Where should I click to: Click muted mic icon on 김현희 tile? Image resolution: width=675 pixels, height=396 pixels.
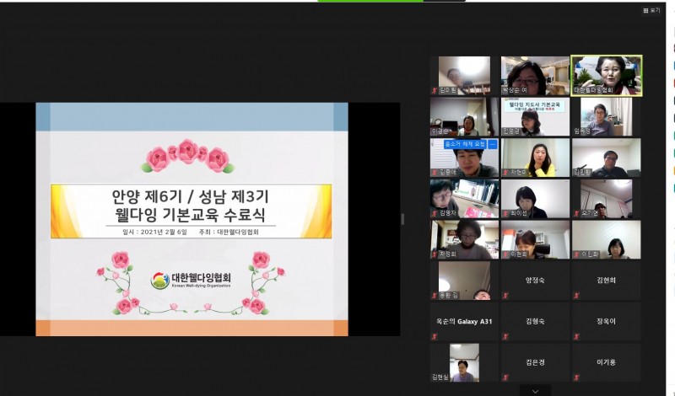tap(576, 296)
